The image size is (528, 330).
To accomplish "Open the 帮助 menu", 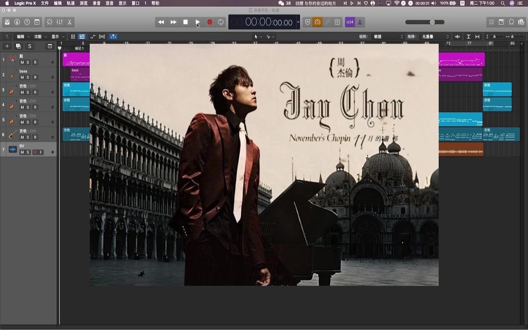I will [x=155, y=3].
